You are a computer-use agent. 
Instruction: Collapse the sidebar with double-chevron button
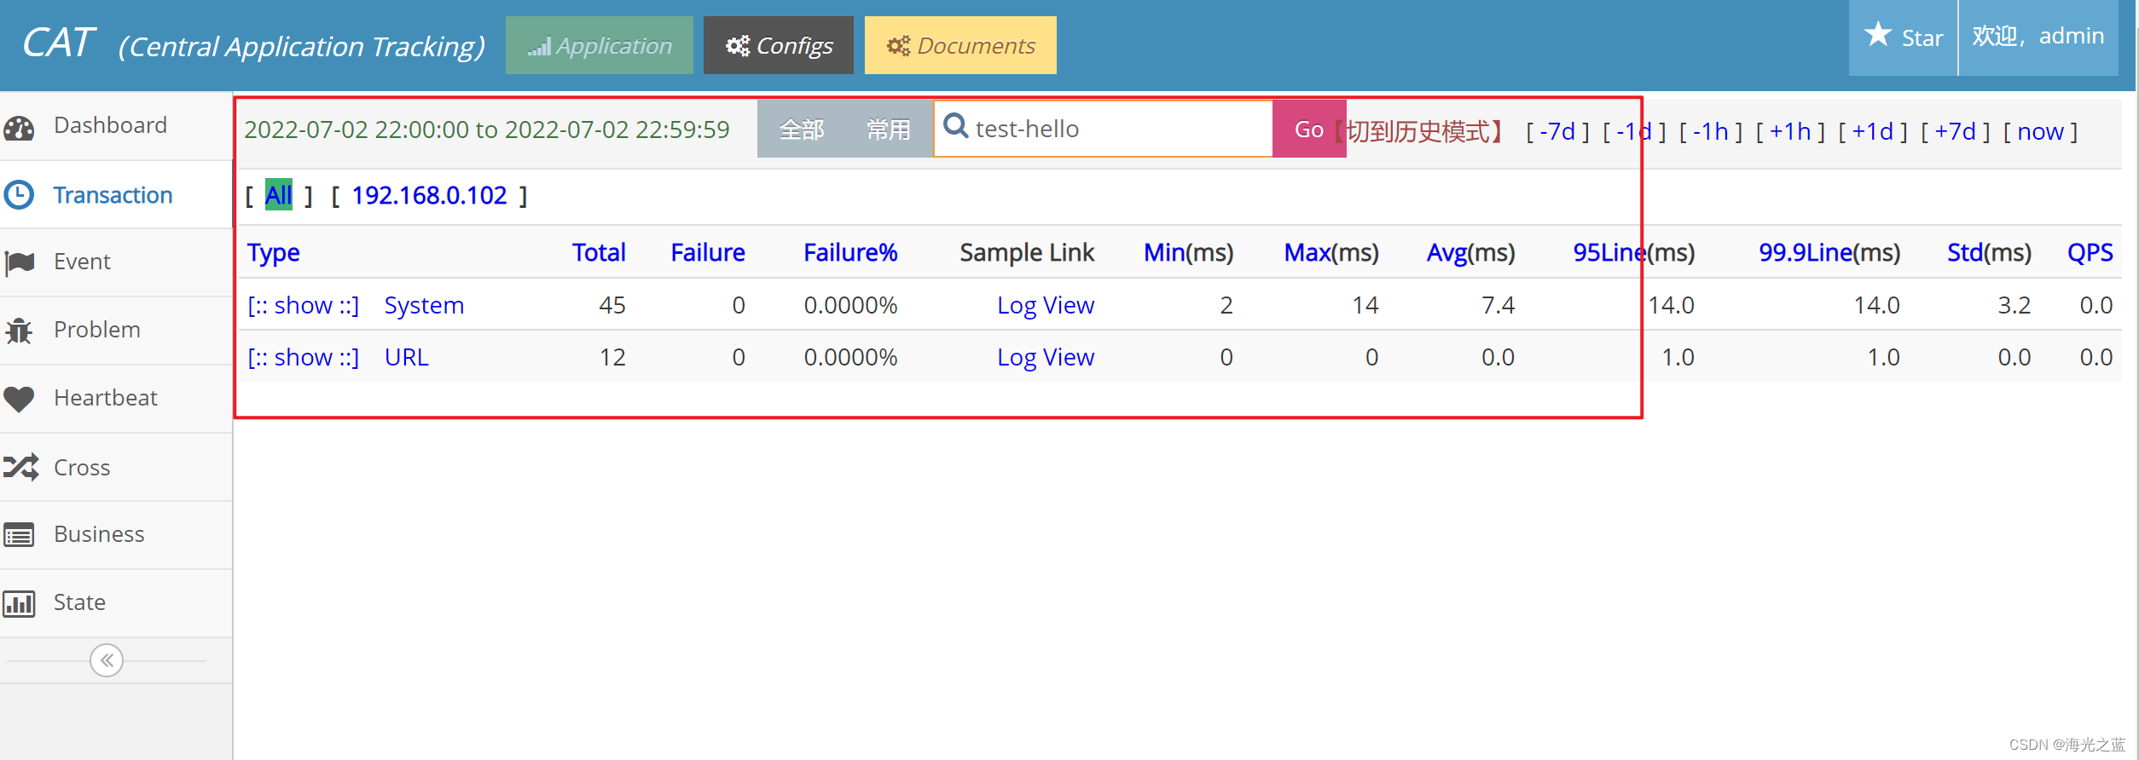107,660
